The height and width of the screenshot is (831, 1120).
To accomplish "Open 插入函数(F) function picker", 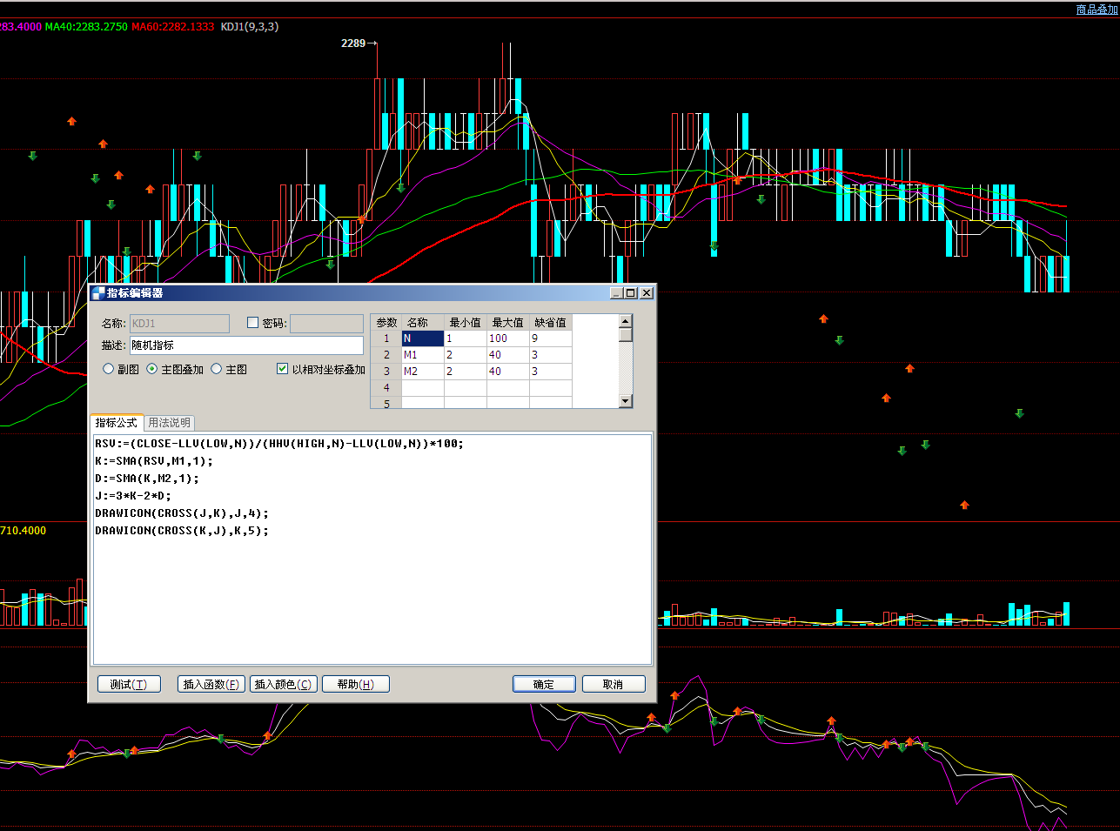I will (x=211, y=685).
